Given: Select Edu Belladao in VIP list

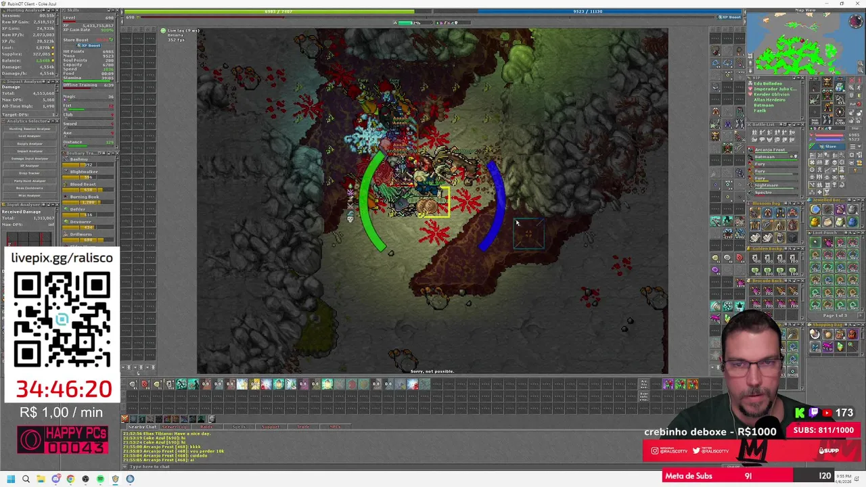Looking at the screenshot, I should pyautogui.click(x=769, y=84).
